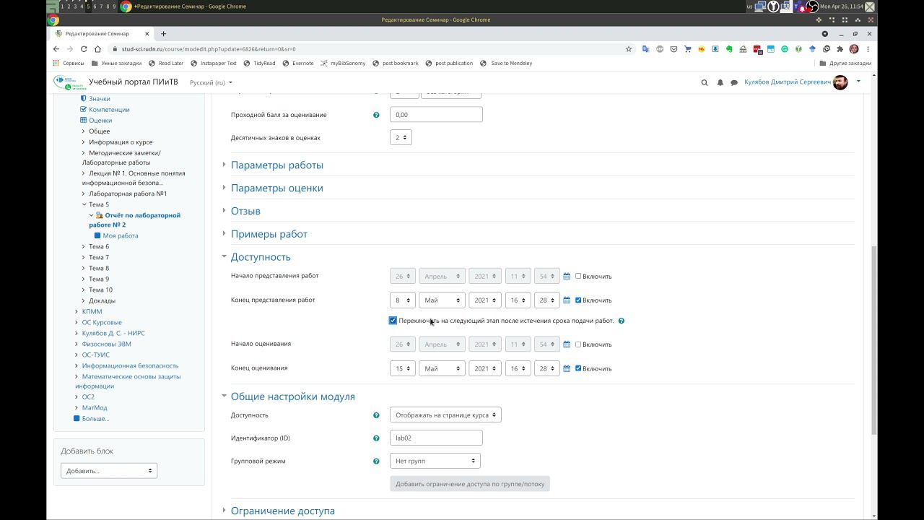Enable Включить for Начало представления работ
The image size is (924, 520).
[578, 276]
